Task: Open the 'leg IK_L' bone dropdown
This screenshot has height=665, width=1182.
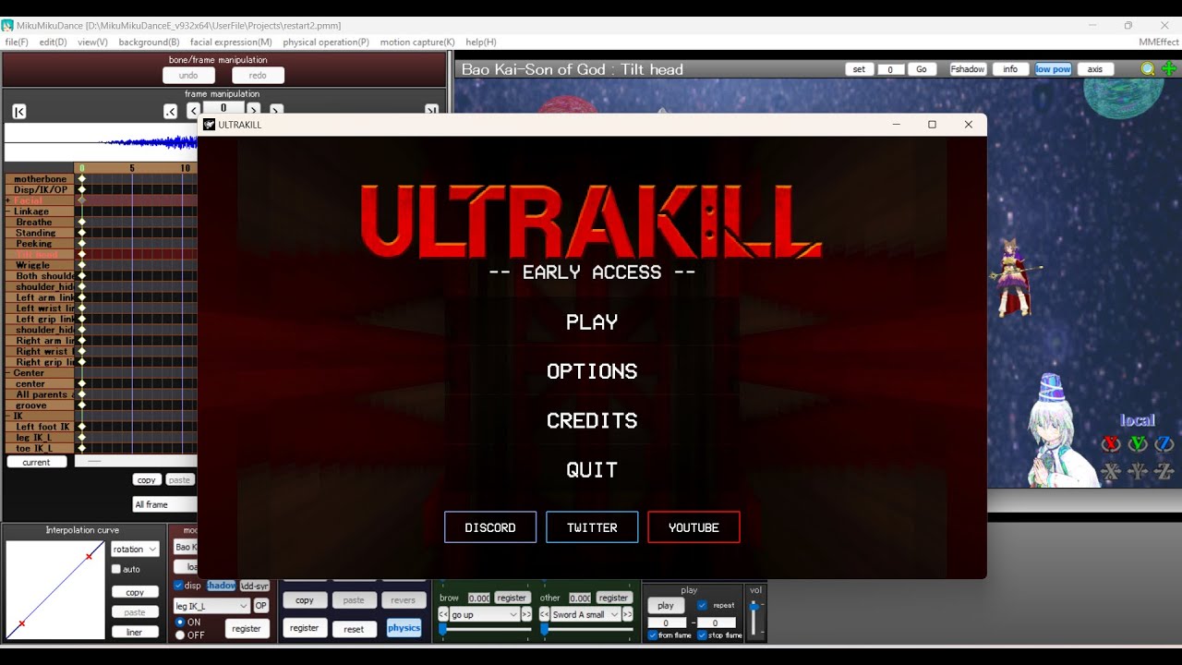Action: coord(211,606)
